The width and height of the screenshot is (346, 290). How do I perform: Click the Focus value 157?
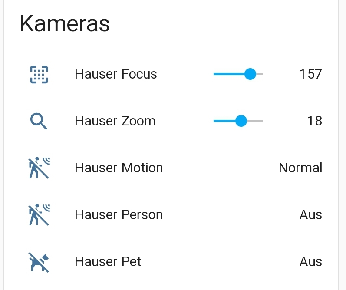[310, 74]
